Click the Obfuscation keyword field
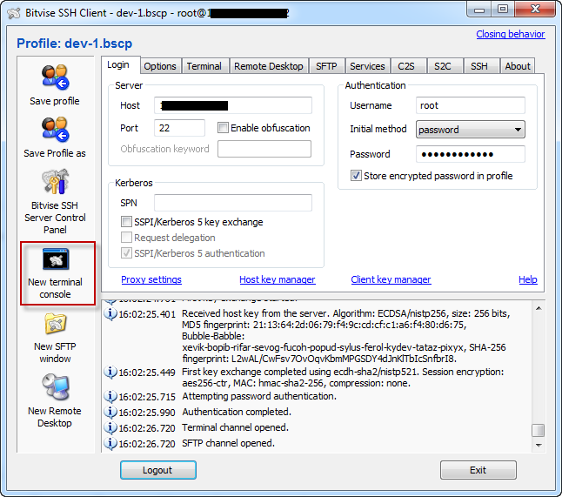Screen dimensions: 562x497 [x=264, y=149]
